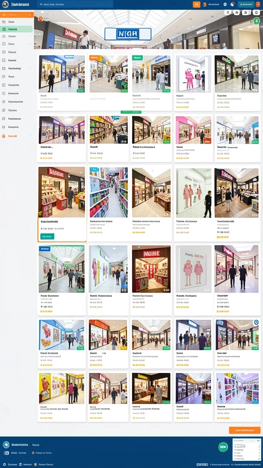The width and height of the screenshot is (263, 468).
Task: Open the pink mannequin store thumbnail in top row
Action: click(x=194, y=74)
